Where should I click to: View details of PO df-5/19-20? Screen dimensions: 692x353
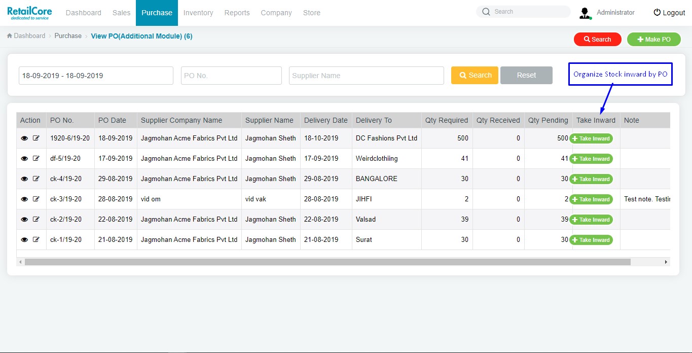coord(24,158)
